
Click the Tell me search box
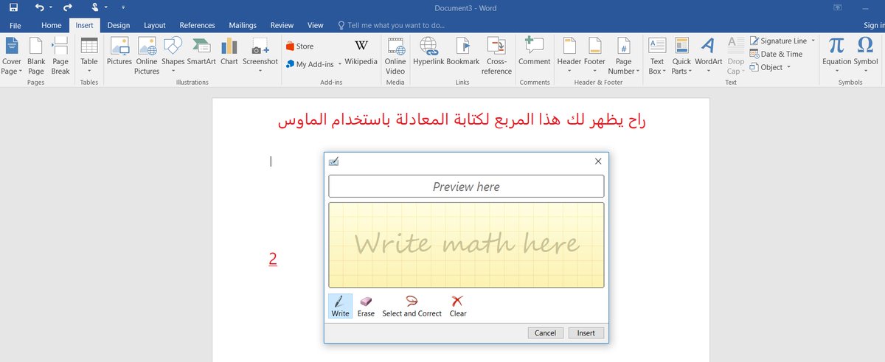(391, 25)
